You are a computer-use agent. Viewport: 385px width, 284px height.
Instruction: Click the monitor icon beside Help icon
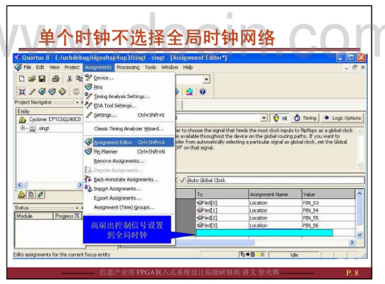189,92
